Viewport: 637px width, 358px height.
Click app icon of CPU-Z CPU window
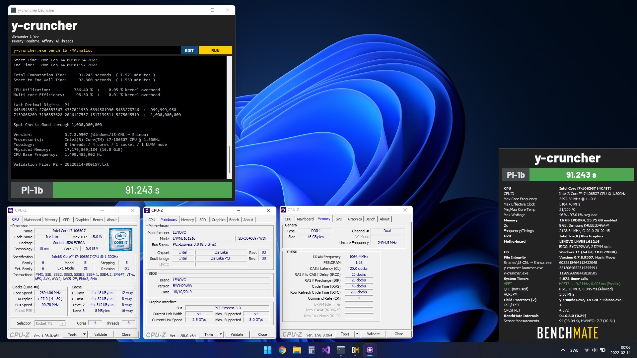click(11, 210)
